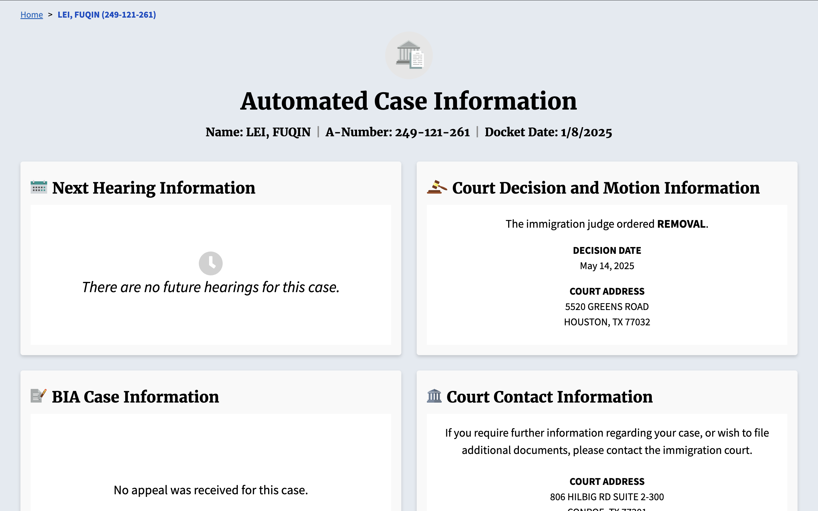Click the Automated Case Information title
Image resolution: width=818 pixels, height=511 pixels.
pos(408,101)
